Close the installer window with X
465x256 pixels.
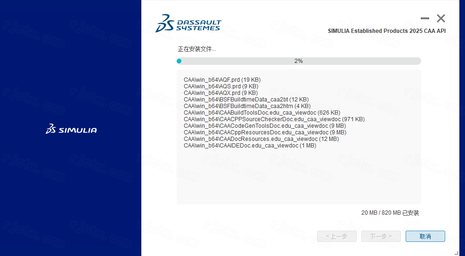coord(441,18)
